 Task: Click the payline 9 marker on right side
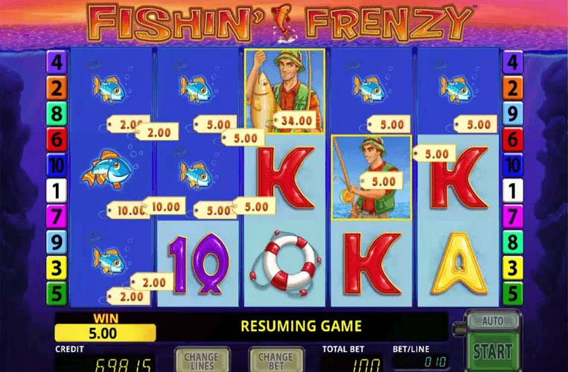(513, 114)
